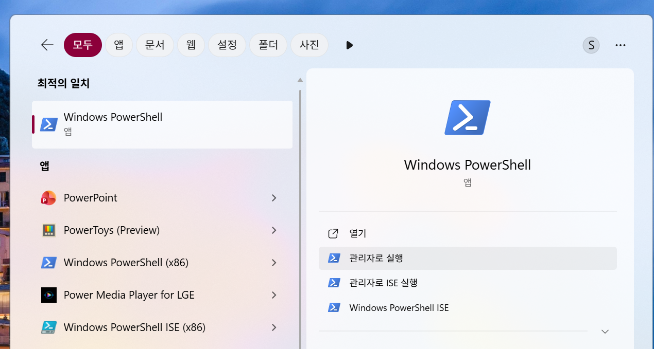
Task: Click the Windows PowerShell (x86) icon
Action: (48, 263)
